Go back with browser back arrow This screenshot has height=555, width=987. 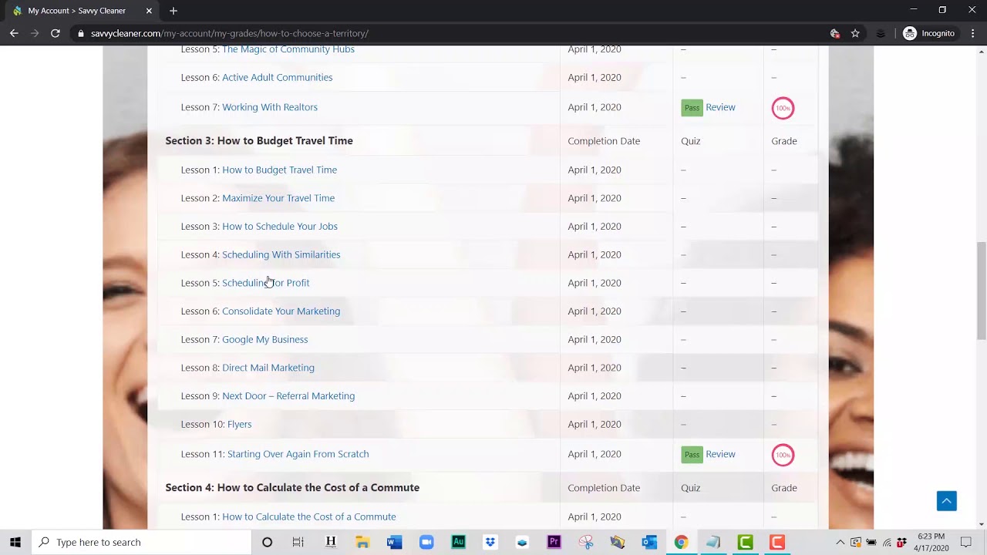click(x=14, y=33)
